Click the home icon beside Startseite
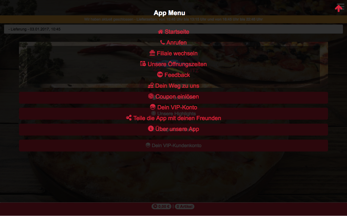Viewport: 347px width, 216px height. pos(160,32)
